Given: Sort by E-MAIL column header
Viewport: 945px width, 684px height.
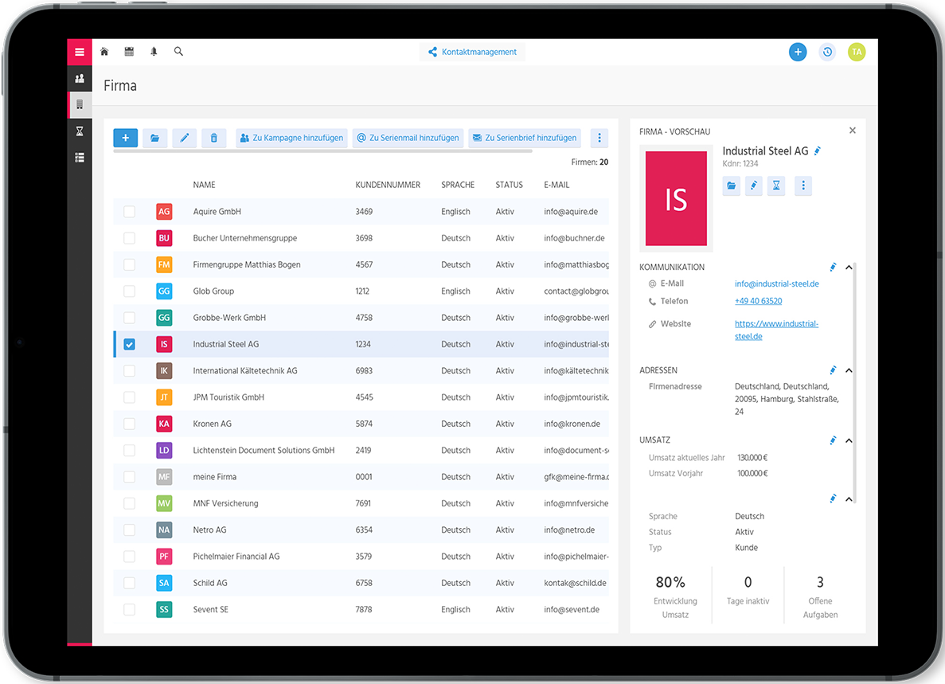Looking at the screenshot, I should pyautogui.click(x=556, y=185).
